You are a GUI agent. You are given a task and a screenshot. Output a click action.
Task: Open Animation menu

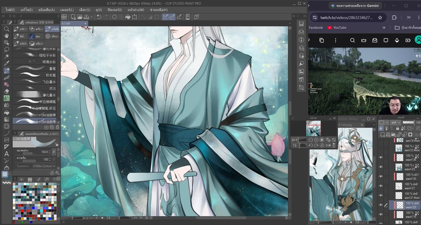[x=46, y=10]
